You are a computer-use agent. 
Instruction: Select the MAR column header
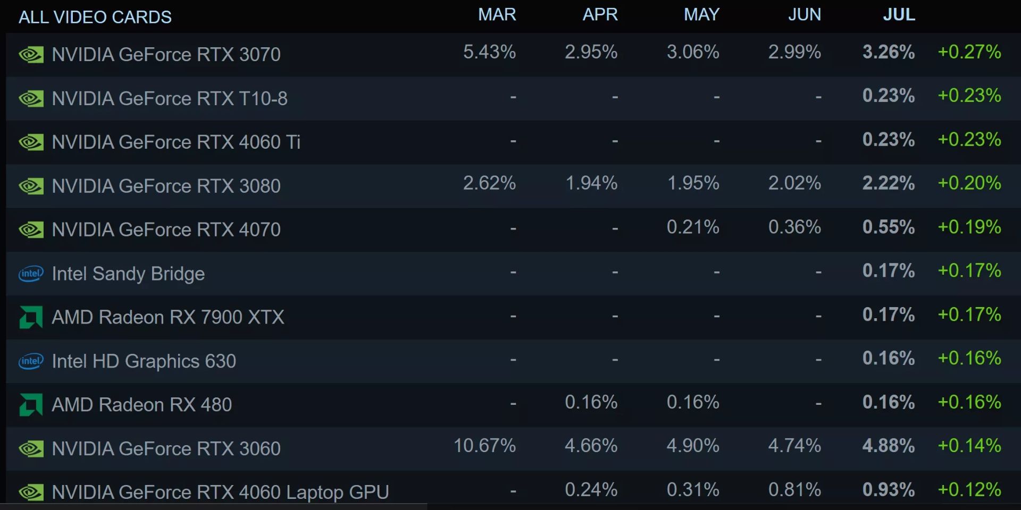[x=497, y=15]
